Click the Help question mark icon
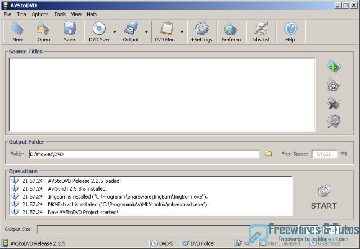Screen dimensions: 360x249 290,29
